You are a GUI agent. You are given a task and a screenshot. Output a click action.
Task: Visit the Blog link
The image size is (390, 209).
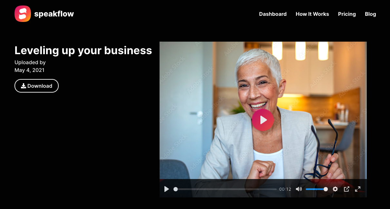coord(370,14)
